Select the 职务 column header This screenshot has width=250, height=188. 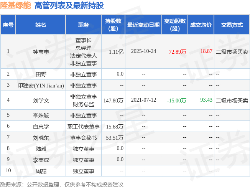pyautogui.click(x=83, y=25)
